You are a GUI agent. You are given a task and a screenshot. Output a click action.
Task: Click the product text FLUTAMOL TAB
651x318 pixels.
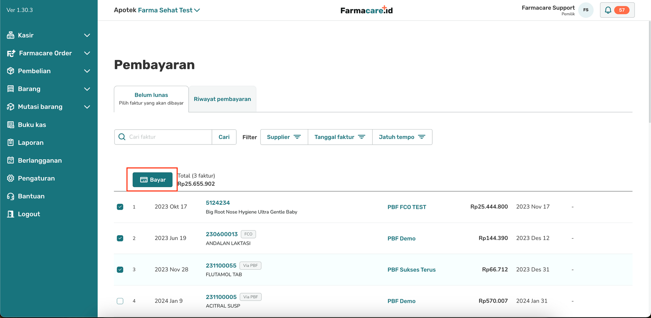pyautogui.click(x=224, y=275)
